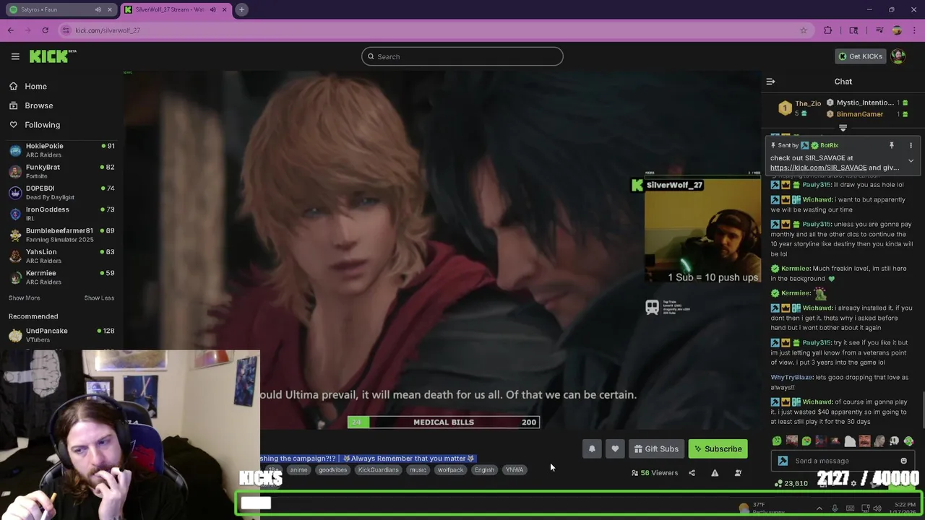Open the Get KICKs button

tap(860, 56)
